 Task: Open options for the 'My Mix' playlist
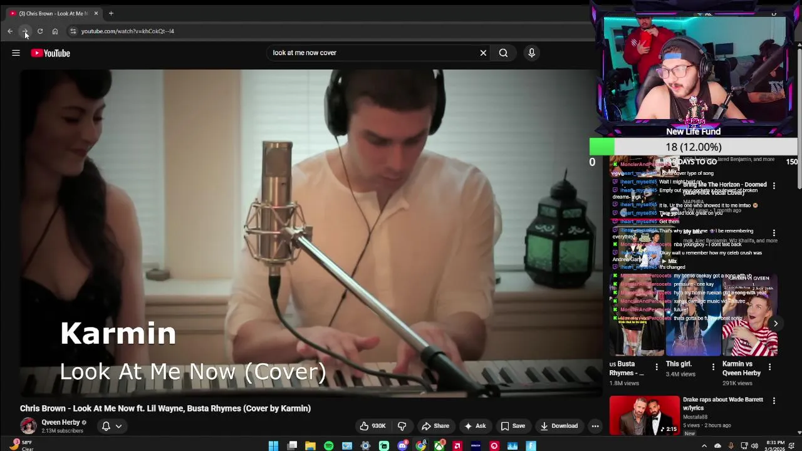tap(774, 233)
